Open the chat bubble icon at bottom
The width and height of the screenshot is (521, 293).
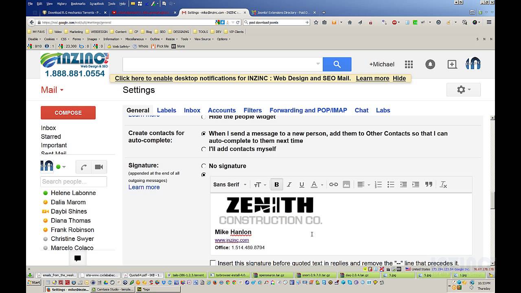77,258
